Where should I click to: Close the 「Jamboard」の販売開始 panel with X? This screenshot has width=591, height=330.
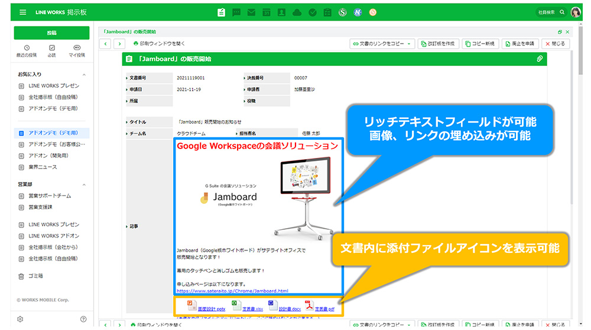[x=567, y=32]
